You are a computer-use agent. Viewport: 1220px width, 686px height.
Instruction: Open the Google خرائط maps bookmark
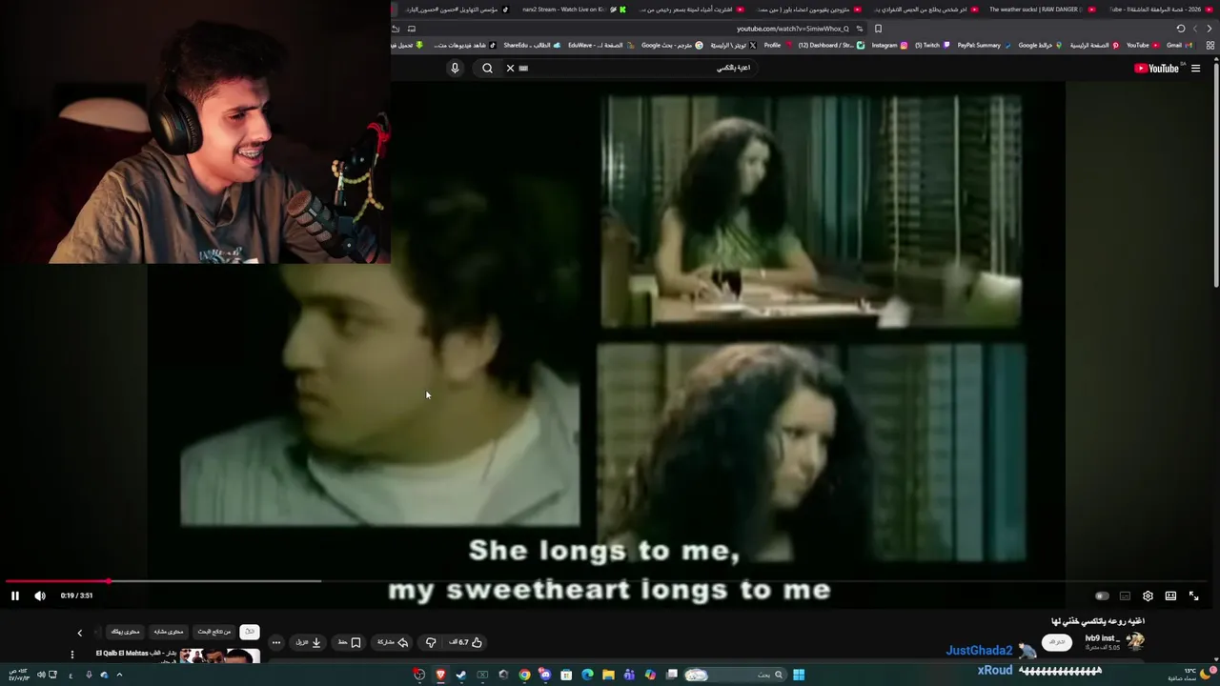click(1040, 45)
